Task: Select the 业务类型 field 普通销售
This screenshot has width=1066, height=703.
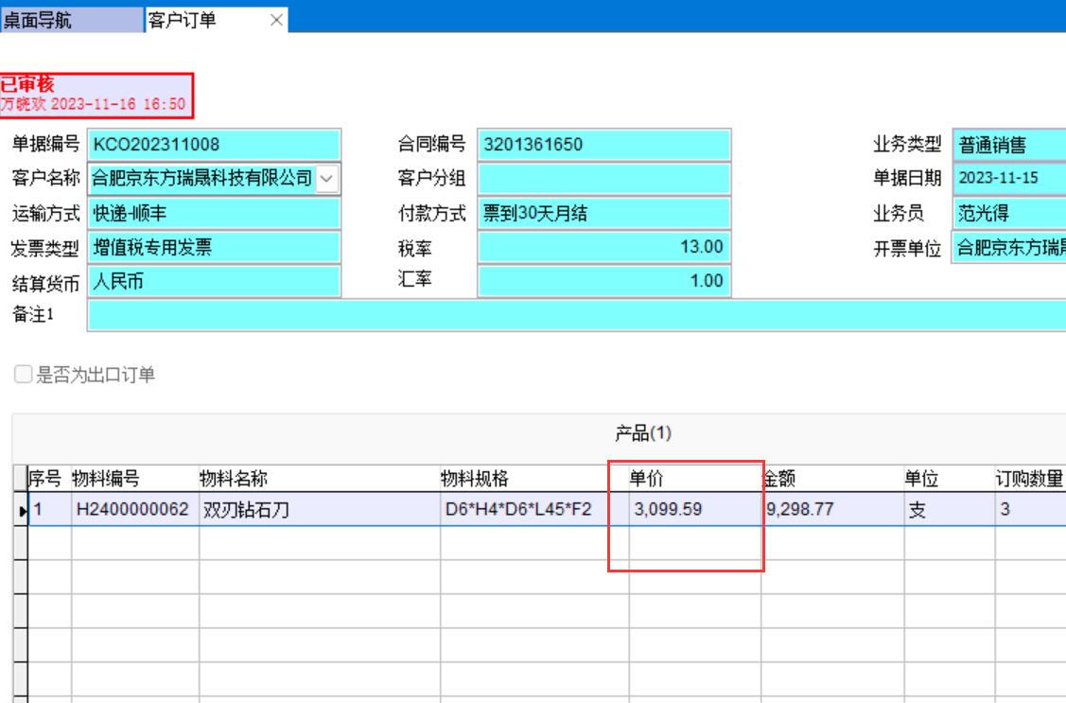Action: coord(1007,145)
